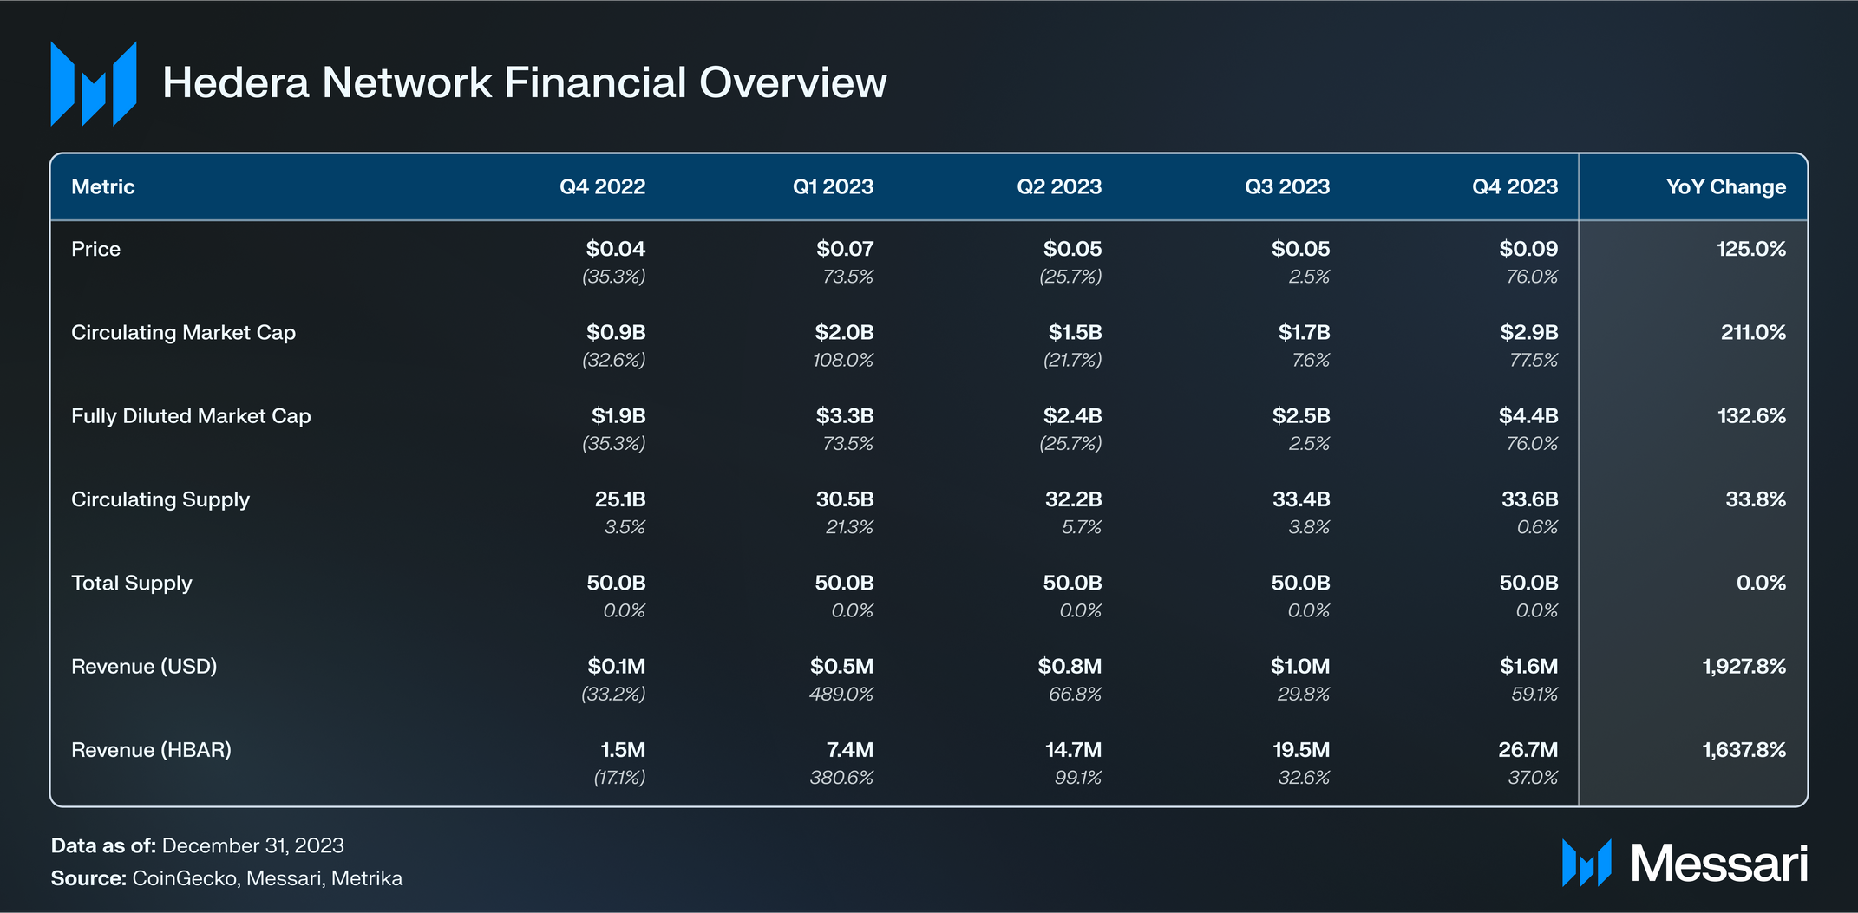Select the Data as of December 31, 2023 line
The height and width of the screenshot is (913, 1858).
[x=198, y=846]
